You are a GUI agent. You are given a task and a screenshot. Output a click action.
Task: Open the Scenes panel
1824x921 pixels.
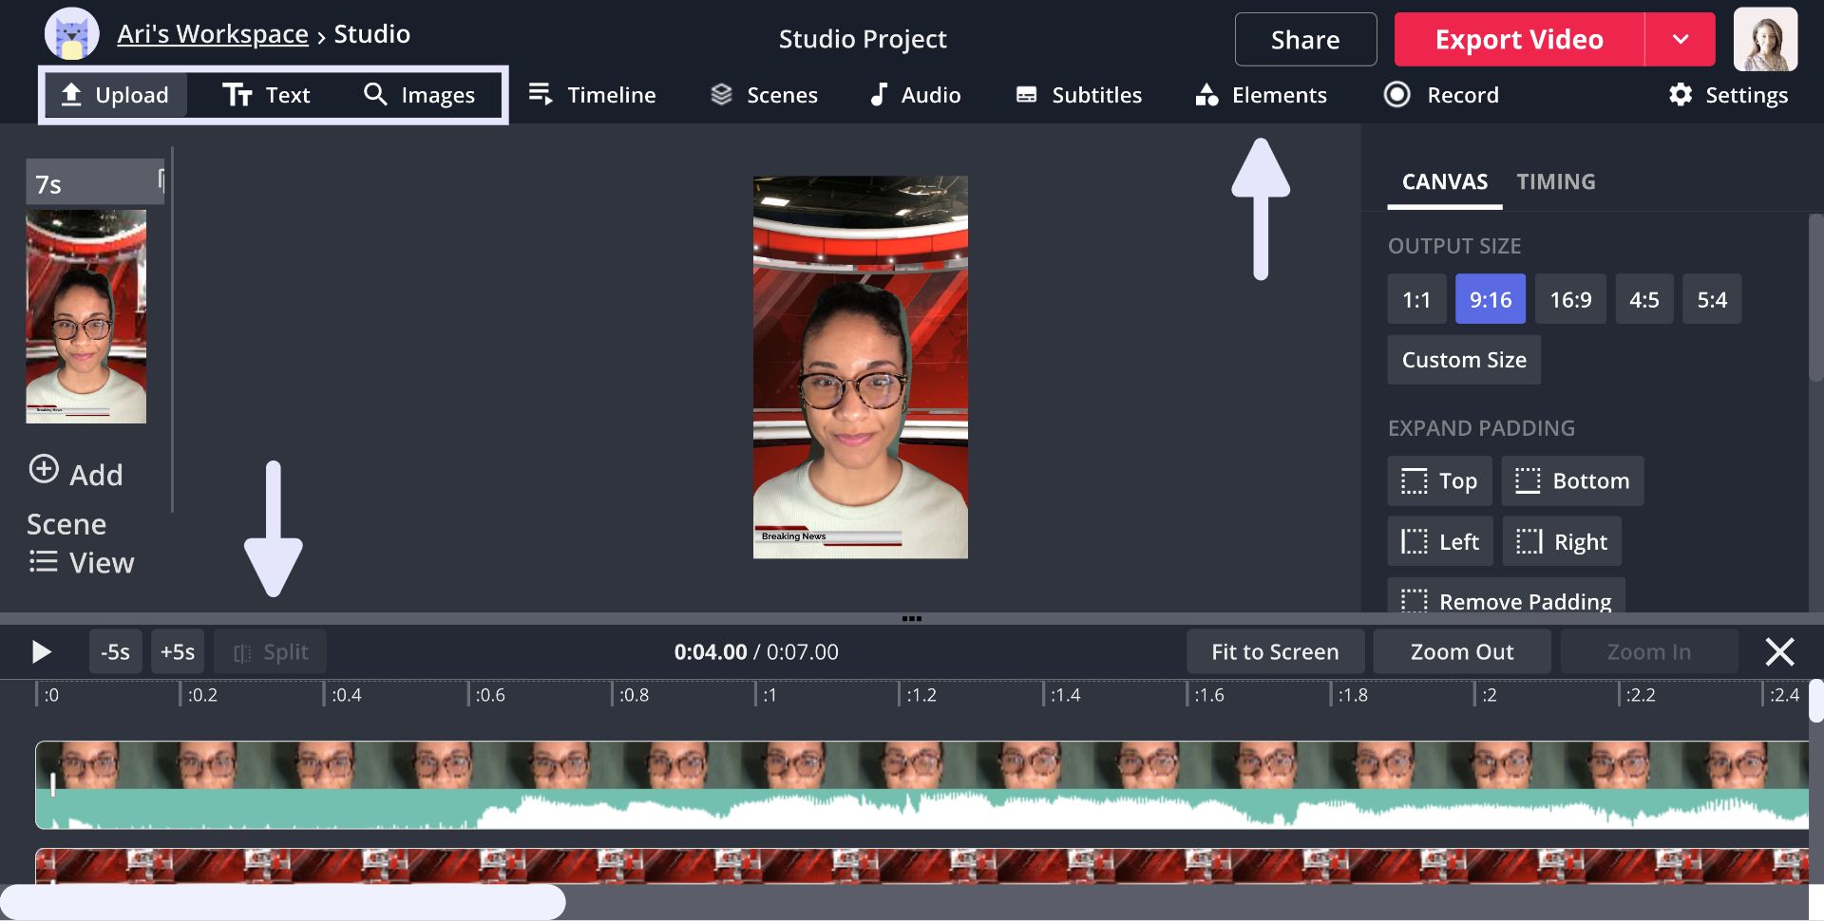(764, 95)
